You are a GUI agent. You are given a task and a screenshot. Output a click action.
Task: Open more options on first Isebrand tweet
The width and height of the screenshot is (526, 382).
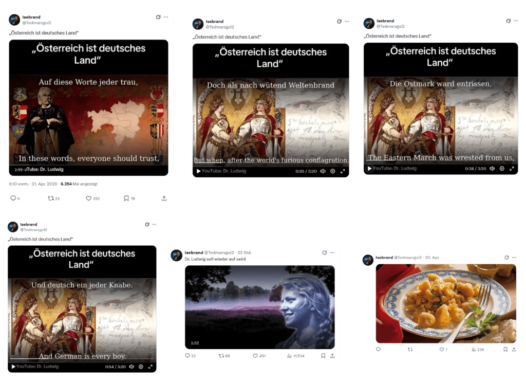click(166, 17)
